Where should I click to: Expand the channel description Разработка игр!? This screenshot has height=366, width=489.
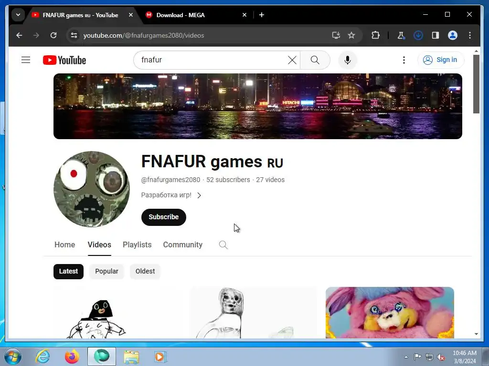click(x=171, y=195)
